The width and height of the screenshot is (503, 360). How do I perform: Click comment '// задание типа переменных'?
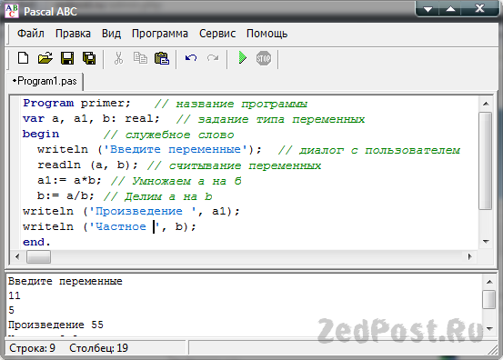coord(270,119)
